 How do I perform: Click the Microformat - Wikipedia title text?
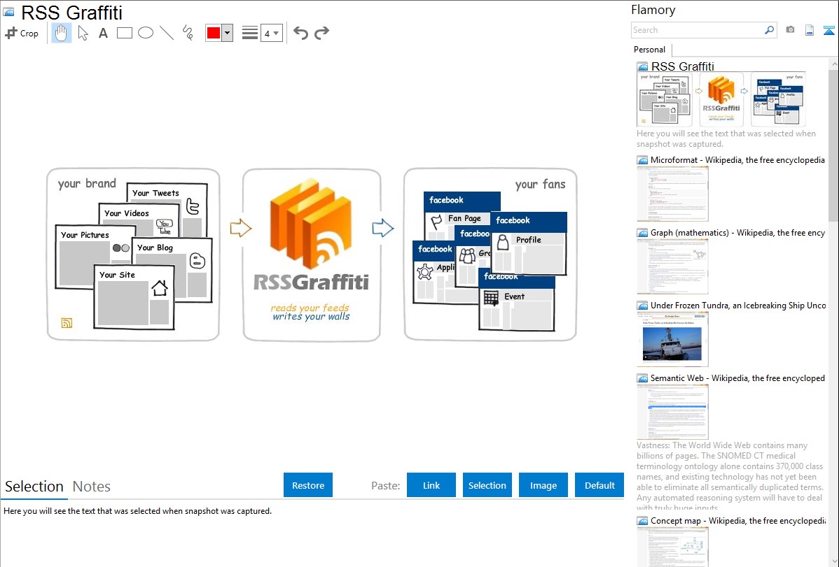pos(737,160)
